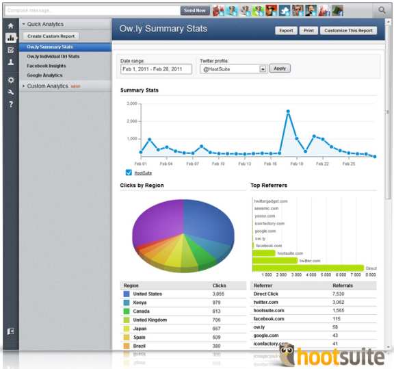The height and width of the screenshot is (369, 394).
Task: Click the 3,855 clicks value
Action: click(218, 294)
